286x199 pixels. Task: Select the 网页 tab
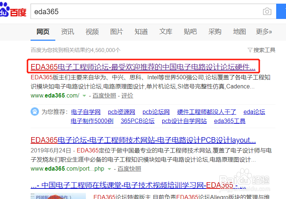coord(43,32)
